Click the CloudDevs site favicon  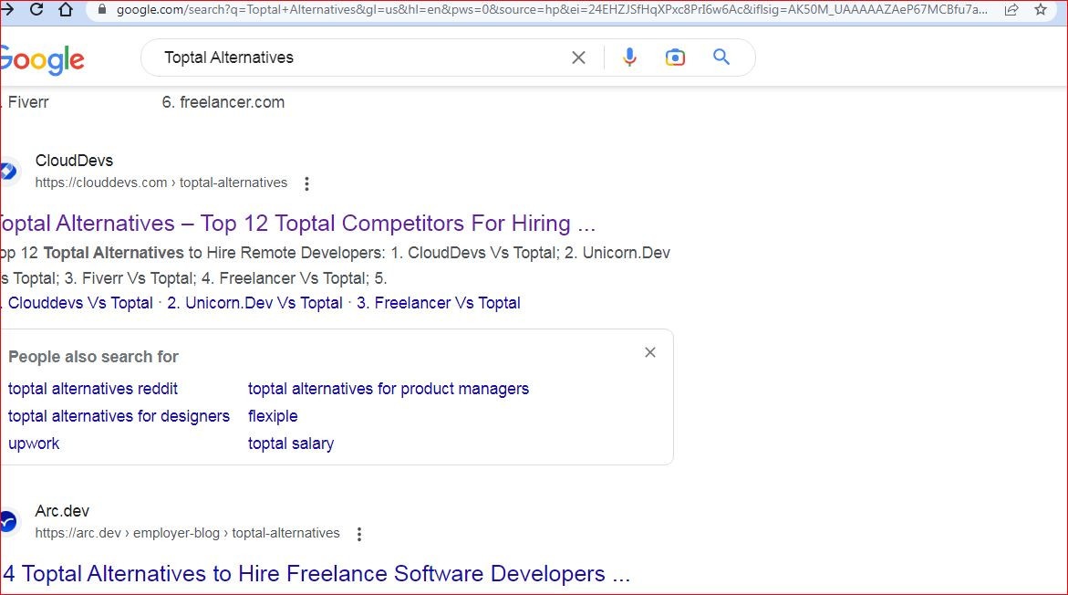(x=9, y=171)
